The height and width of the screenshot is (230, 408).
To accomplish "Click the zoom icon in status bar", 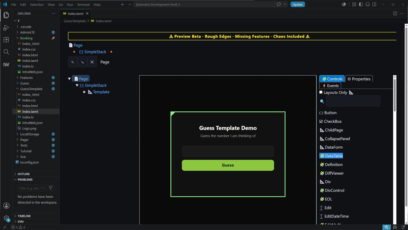I will 386,227.
